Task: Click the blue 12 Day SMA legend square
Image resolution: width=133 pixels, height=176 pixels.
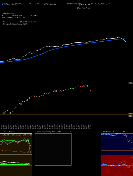Action: 3,4
